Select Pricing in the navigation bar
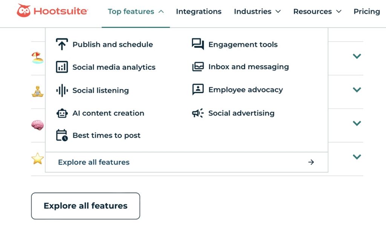The image size is (386, 237). pyautogui.click(x=366, y=11)
